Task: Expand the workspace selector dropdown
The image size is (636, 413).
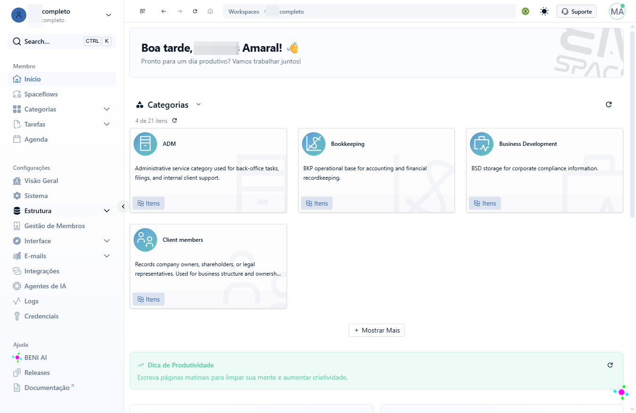Action: click(x=109, y=15)
